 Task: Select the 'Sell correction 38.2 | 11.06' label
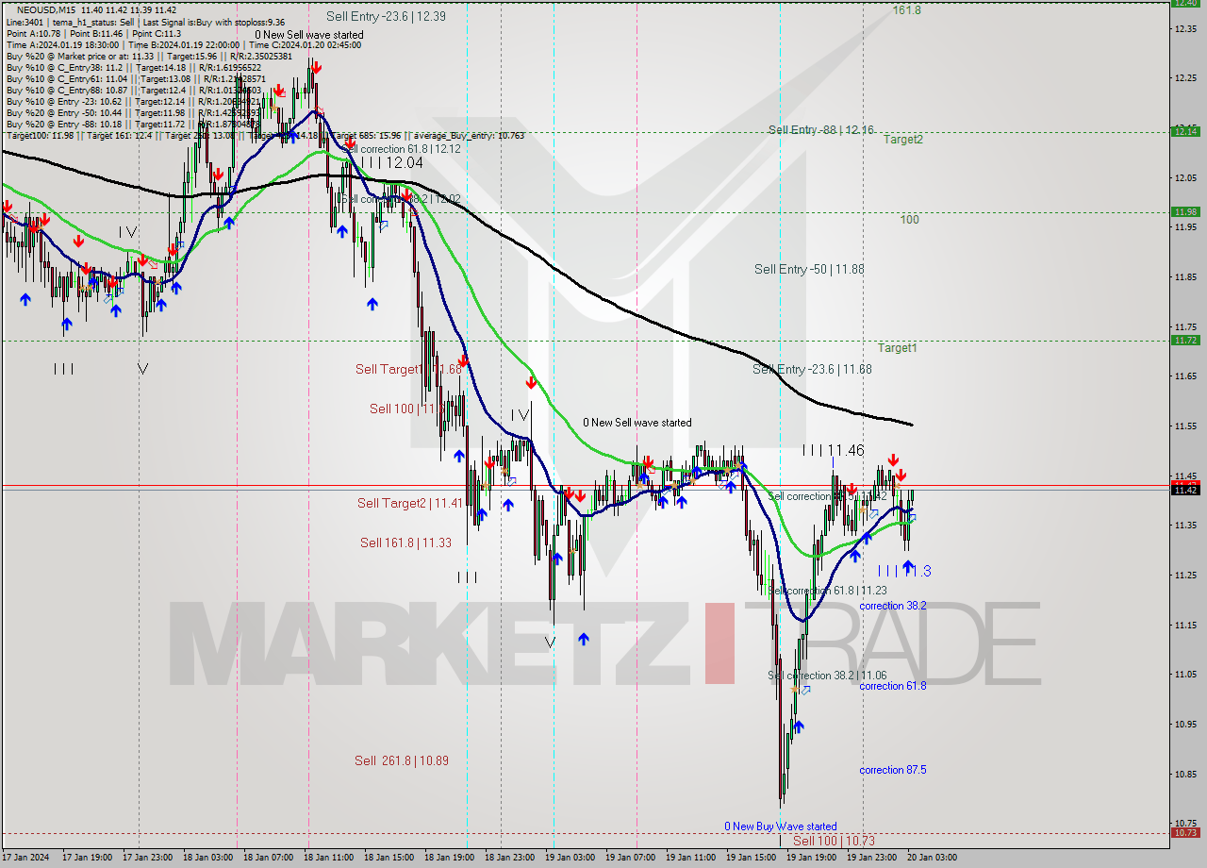[x=827, y=676]
